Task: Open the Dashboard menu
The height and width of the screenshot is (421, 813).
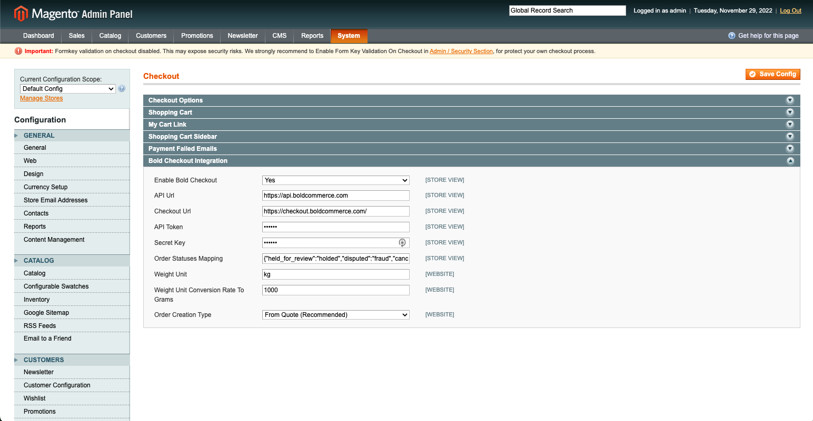Action: [38, 36]
